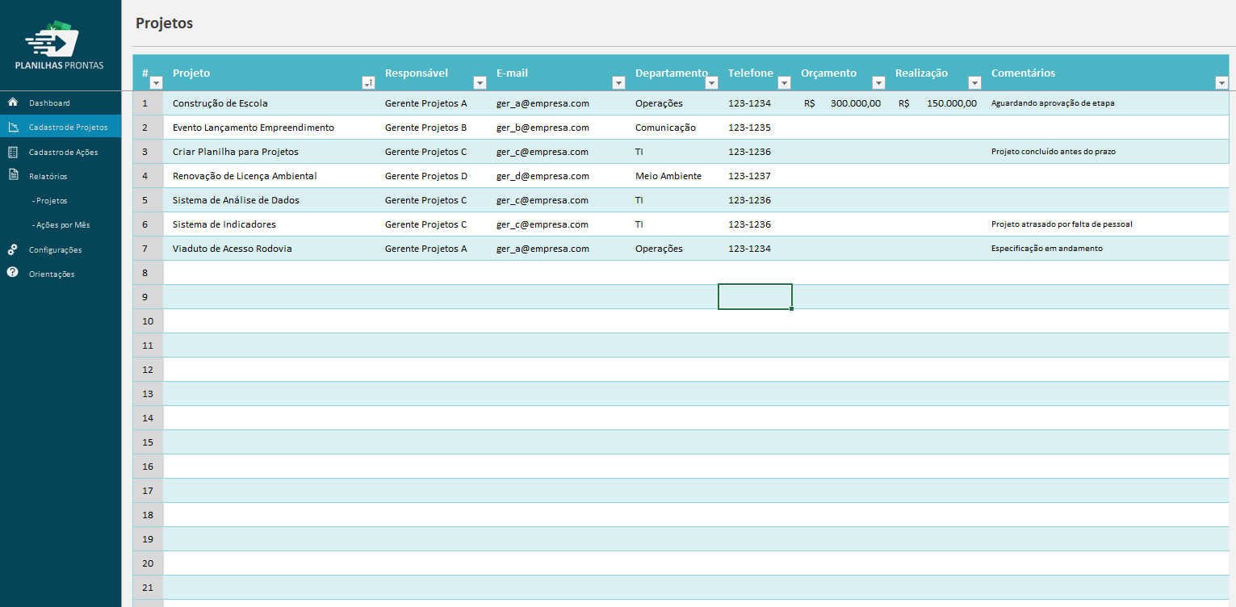The image size is (1236, 607).
Task: Open the Comentários filter dropdown
Action: click(1221, 82)
